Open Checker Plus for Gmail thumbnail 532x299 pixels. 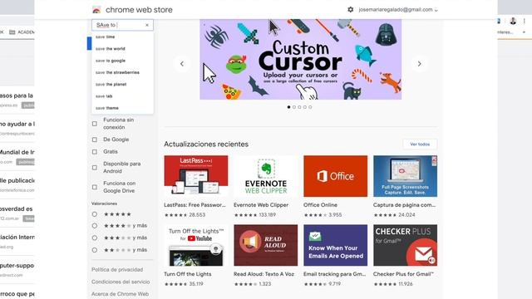[405, 245]
